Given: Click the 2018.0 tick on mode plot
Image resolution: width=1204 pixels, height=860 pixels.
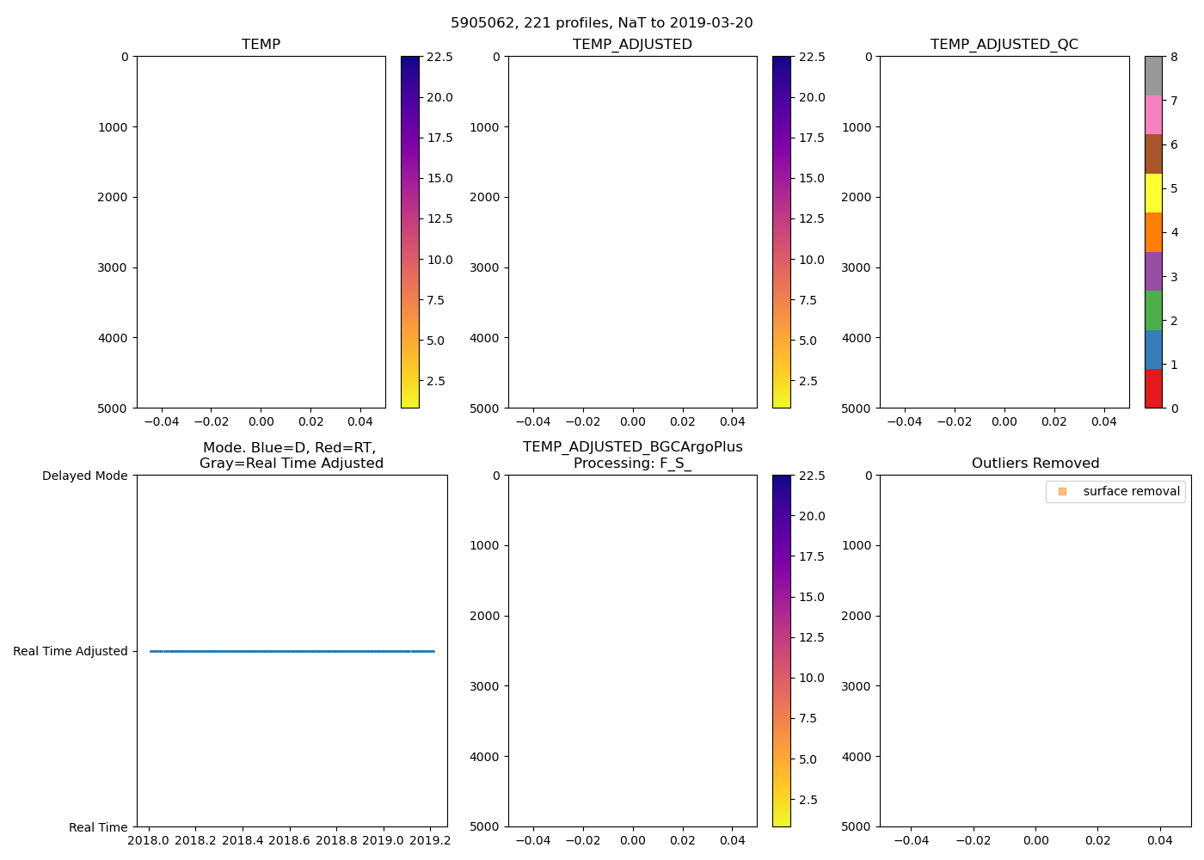Looking at the screenshot, I should [x=149, y=839].
